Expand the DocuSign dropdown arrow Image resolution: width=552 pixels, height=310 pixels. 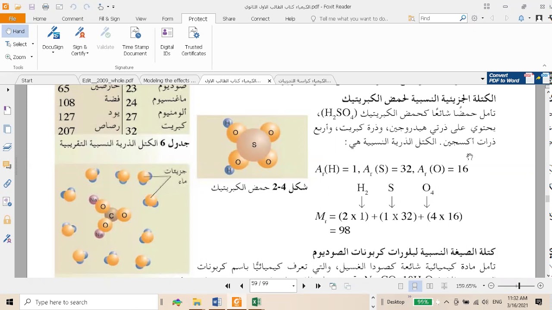[x=53, y=53]
